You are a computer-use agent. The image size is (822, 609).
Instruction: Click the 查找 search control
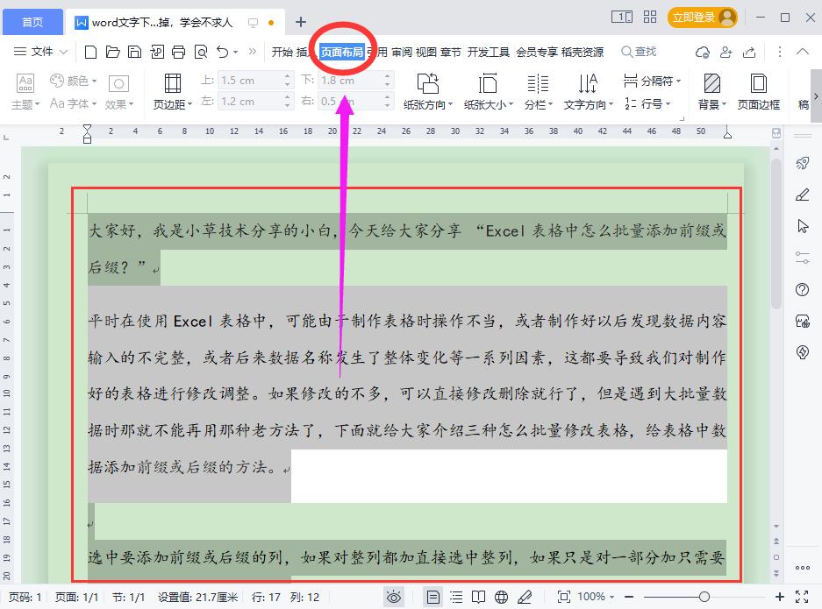pyautogui.click(x=638, y=52)
